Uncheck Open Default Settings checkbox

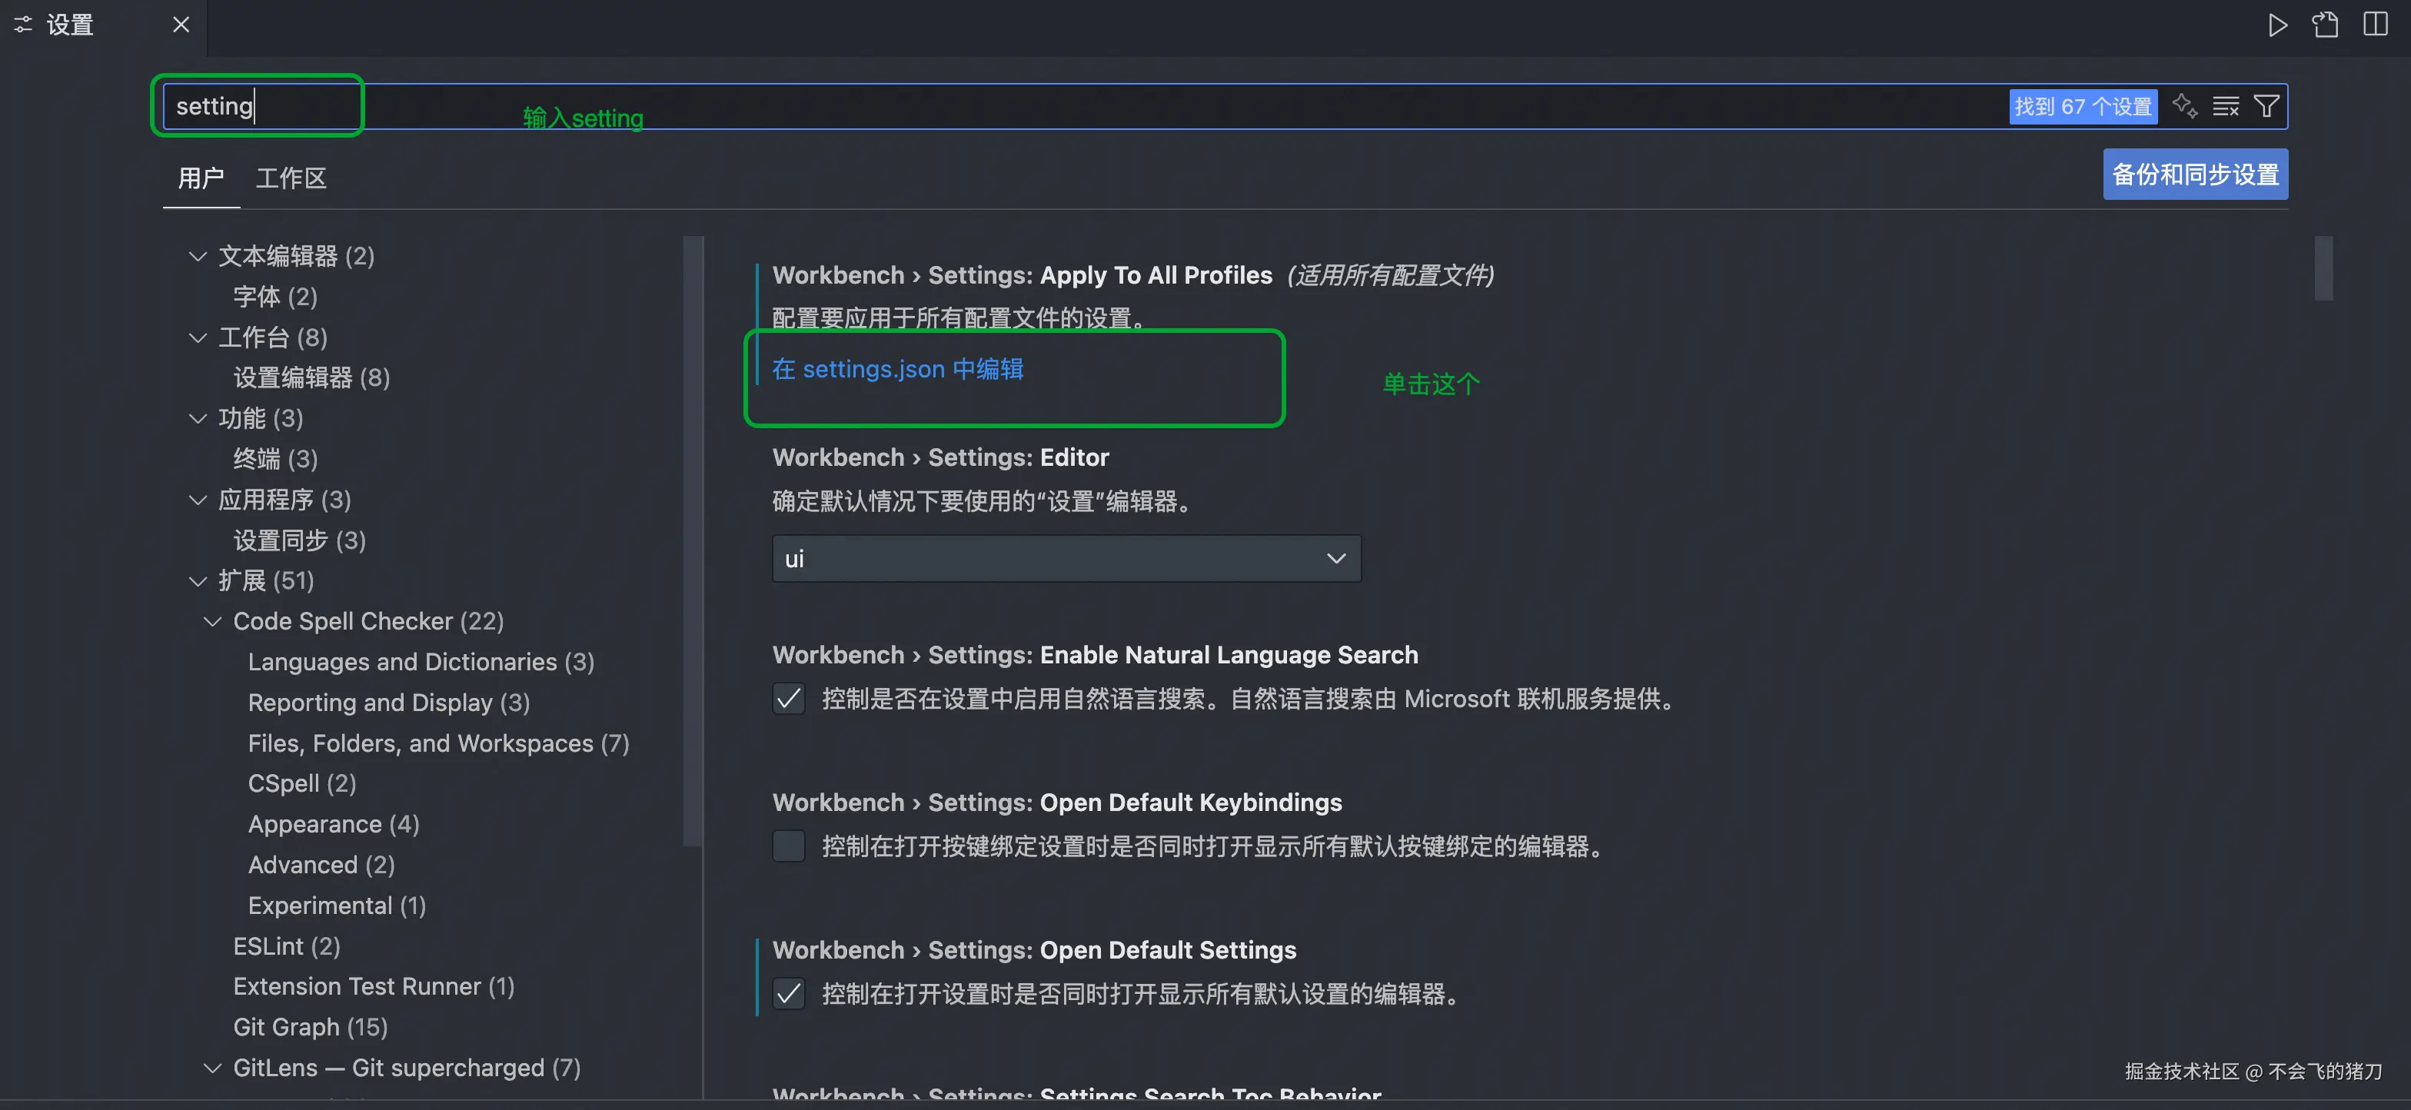coord(789,993)
